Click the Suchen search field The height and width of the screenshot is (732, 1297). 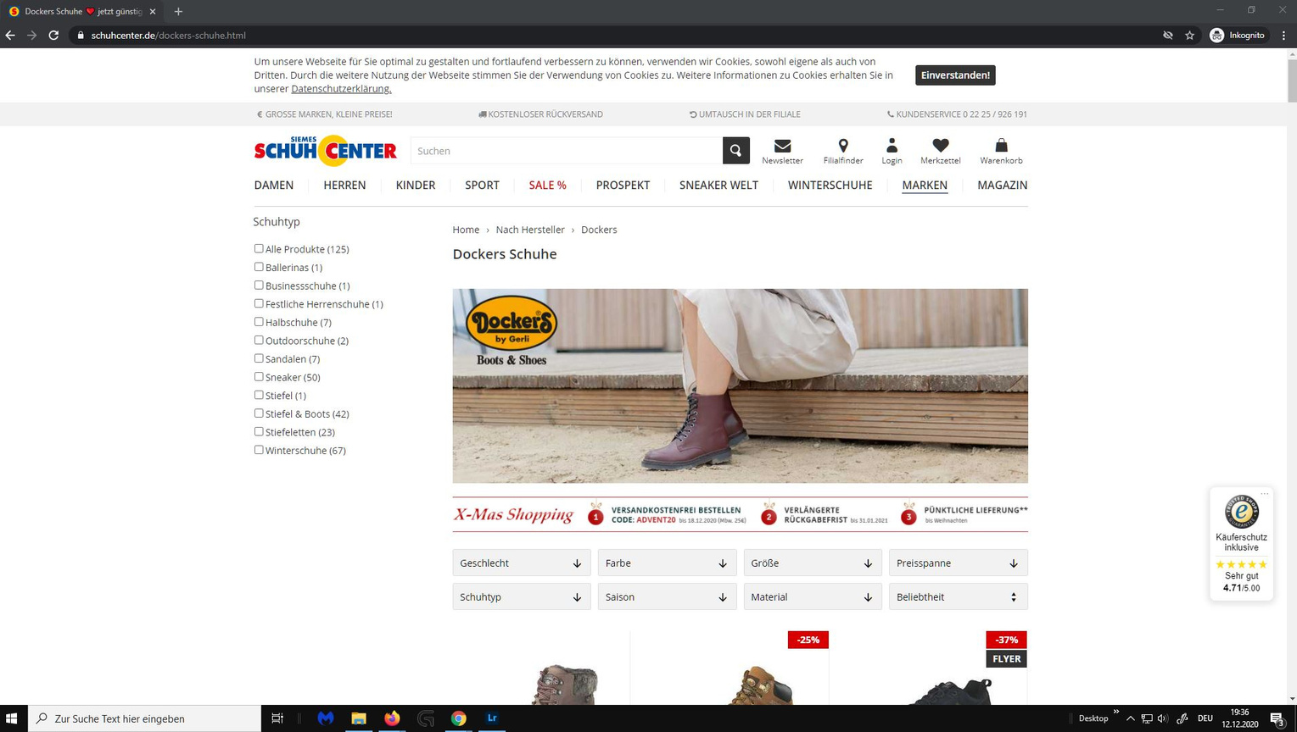point(567,151)
